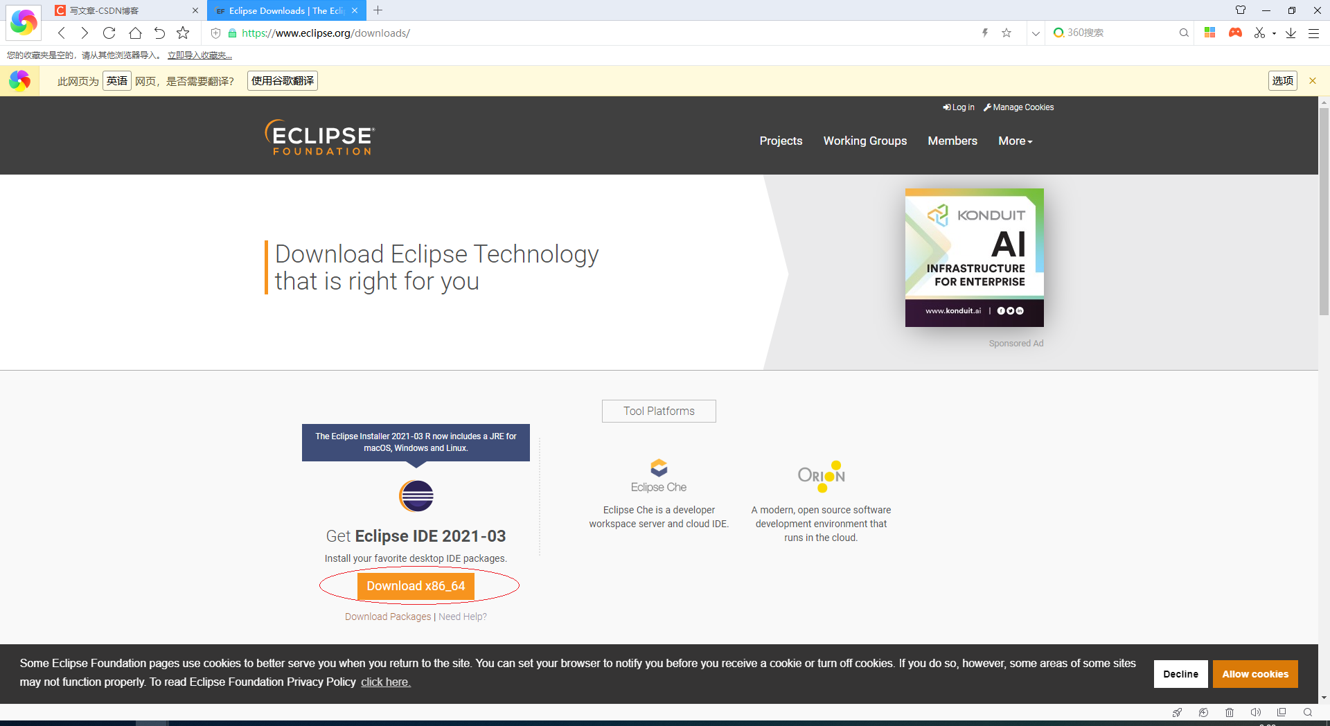Click the search magnifier icon in search box

(1184, 33)
